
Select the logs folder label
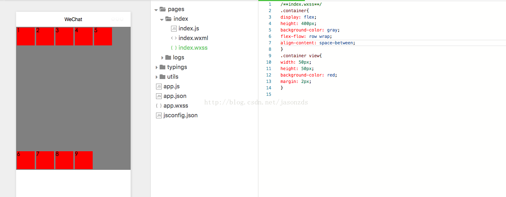coord(179,58)
